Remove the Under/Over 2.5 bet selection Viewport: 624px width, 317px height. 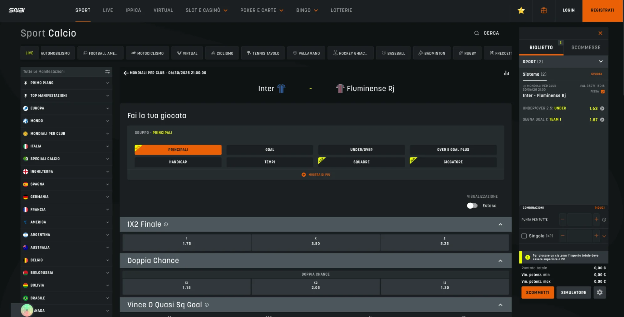602,109
